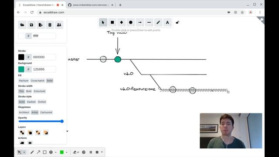Click the camera indicator in address bar

click(229, 12)
